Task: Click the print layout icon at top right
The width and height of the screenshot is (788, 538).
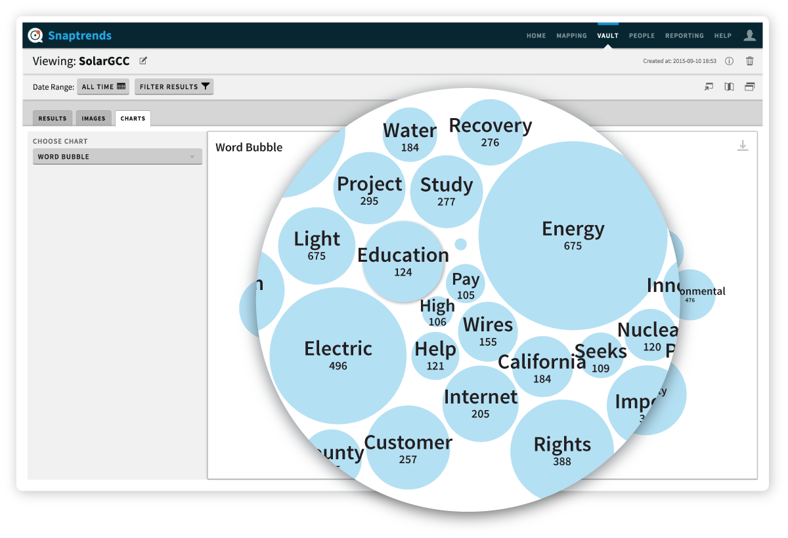Action: click(749, 86)
